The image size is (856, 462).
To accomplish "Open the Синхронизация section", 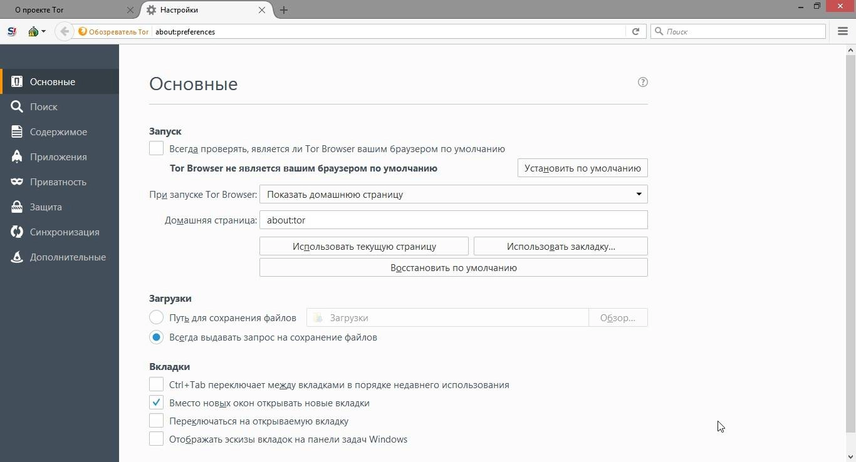I will pos(60,232).
